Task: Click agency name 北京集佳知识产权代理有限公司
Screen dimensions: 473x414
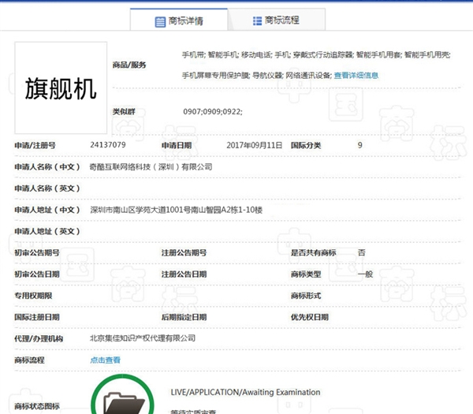Action: [x=143, y=338]
